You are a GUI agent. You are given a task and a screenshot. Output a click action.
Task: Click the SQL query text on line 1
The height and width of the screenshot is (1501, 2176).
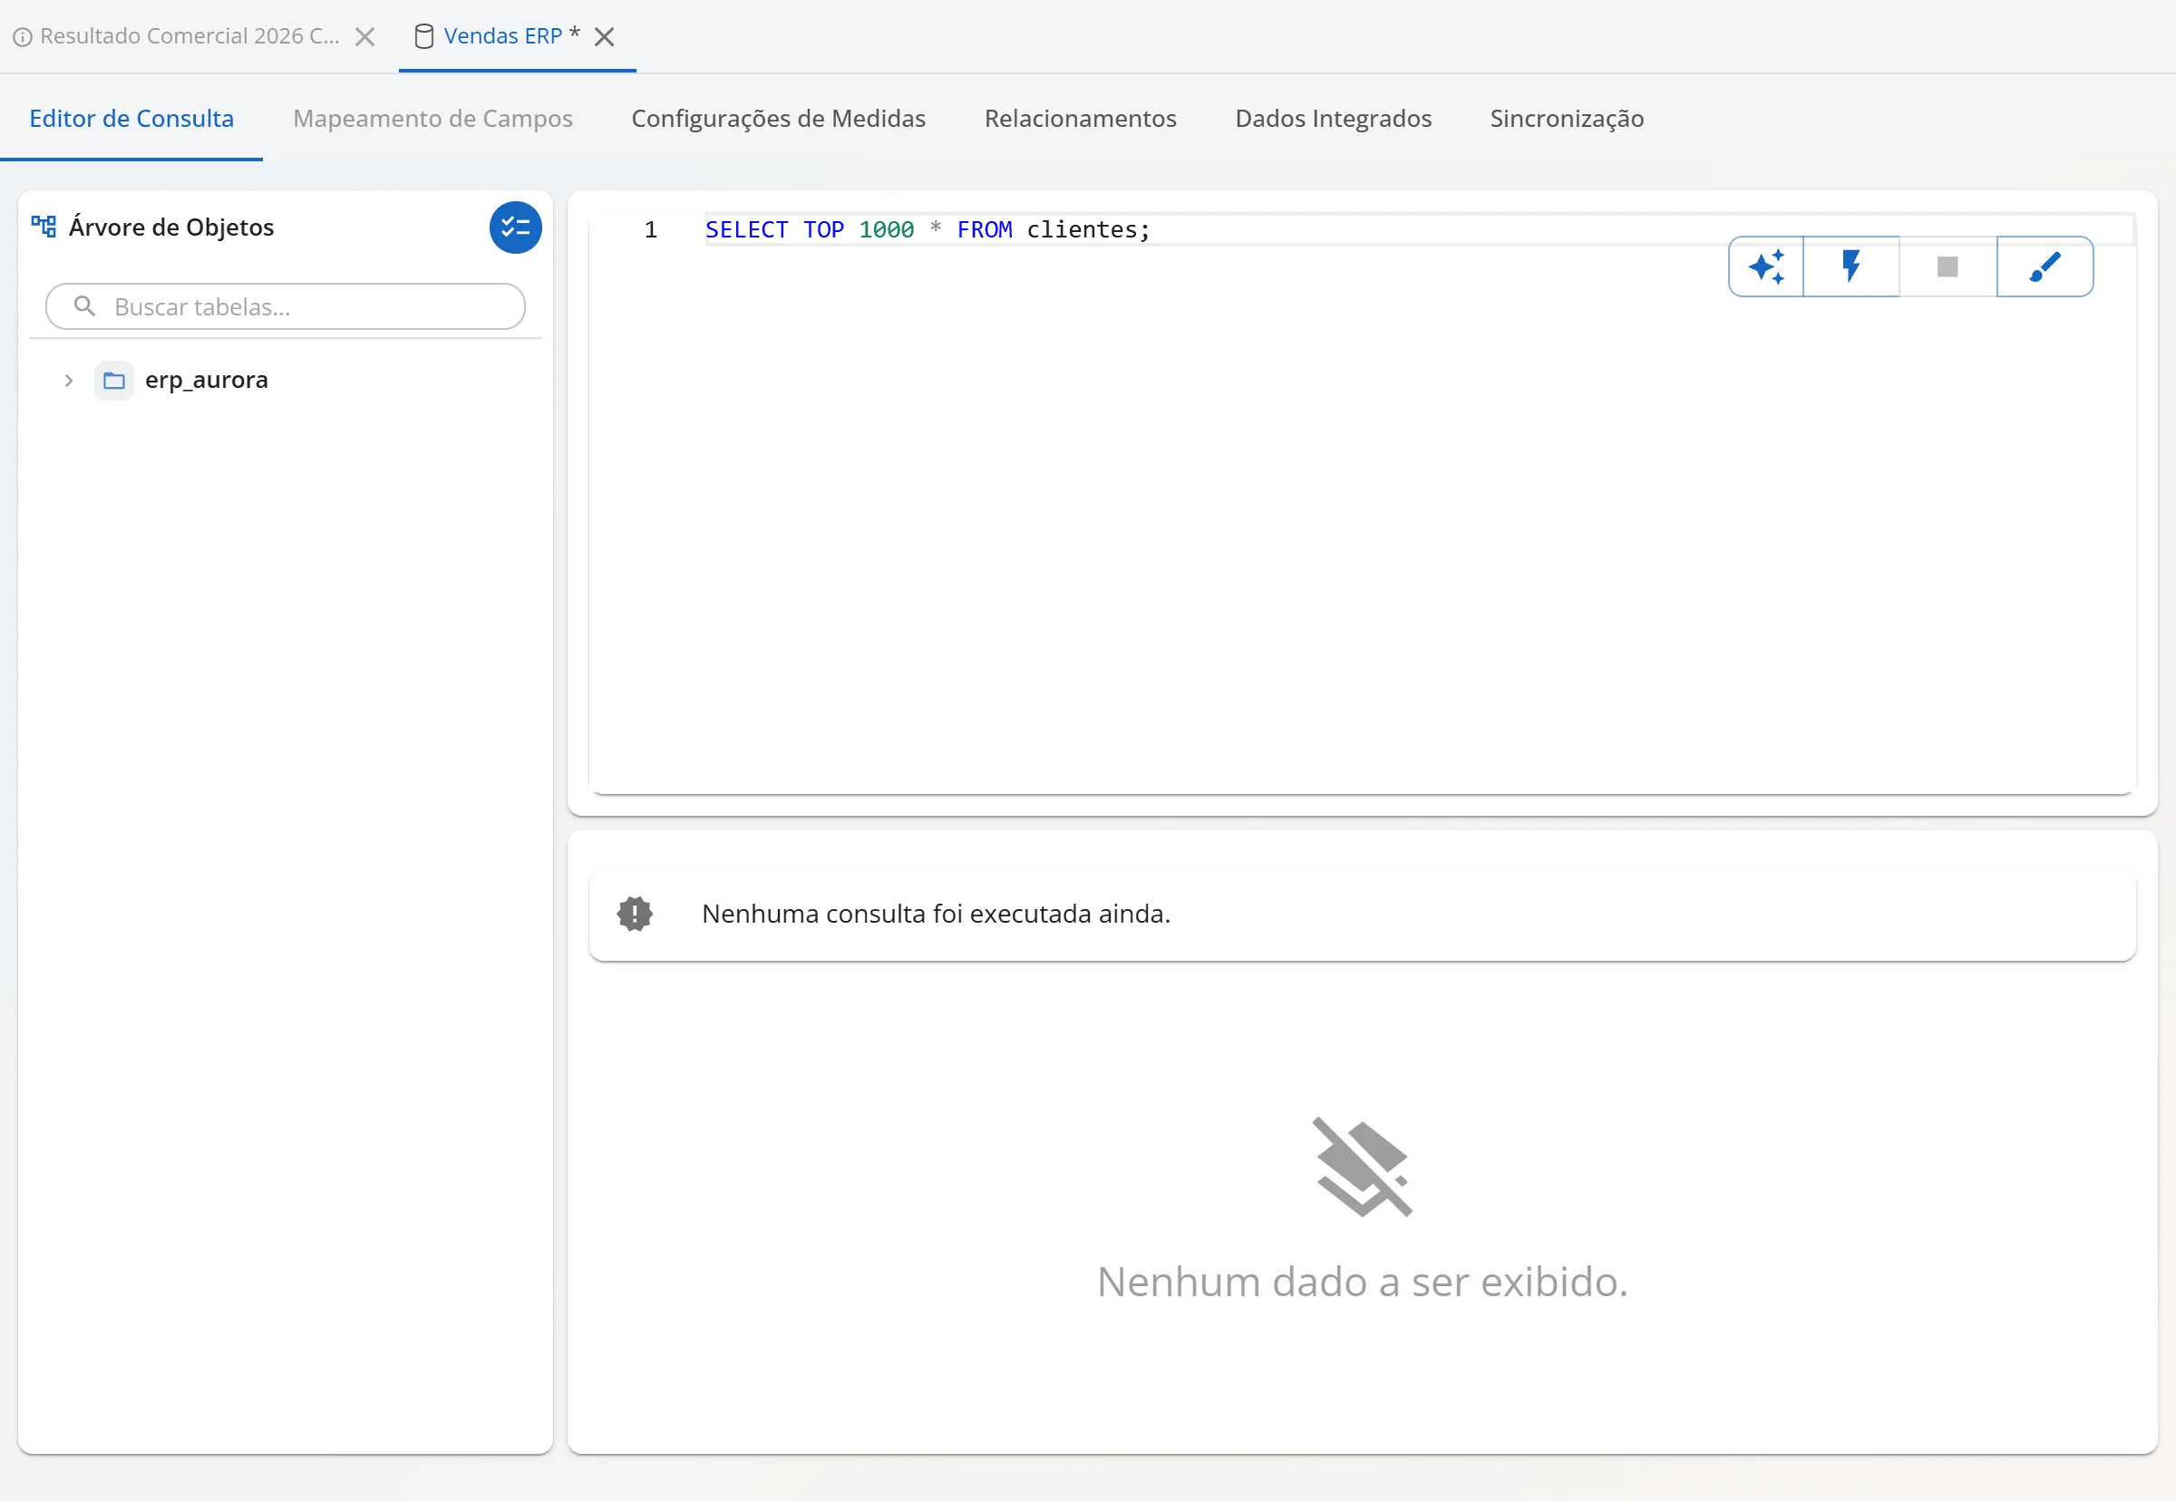point(928,229)
